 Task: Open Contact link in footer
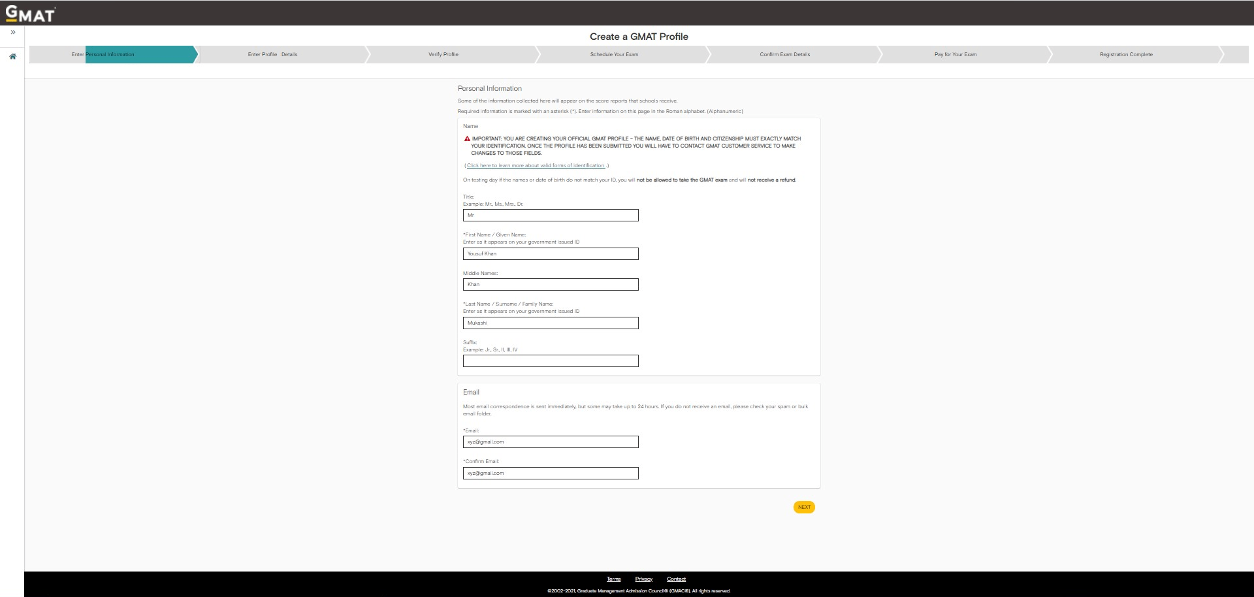[676, 579]
